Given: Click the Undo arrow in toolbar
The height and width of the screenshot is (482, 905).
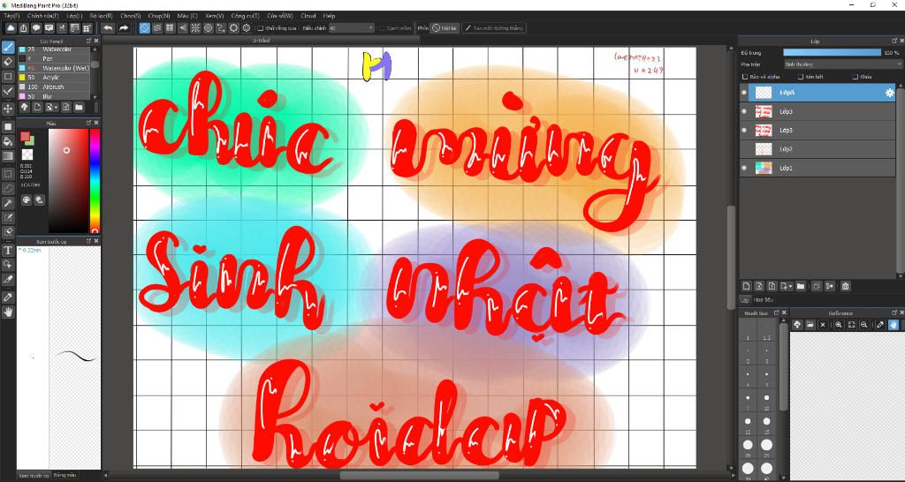Looking at the screenshot, I should (x=108, y=27).
